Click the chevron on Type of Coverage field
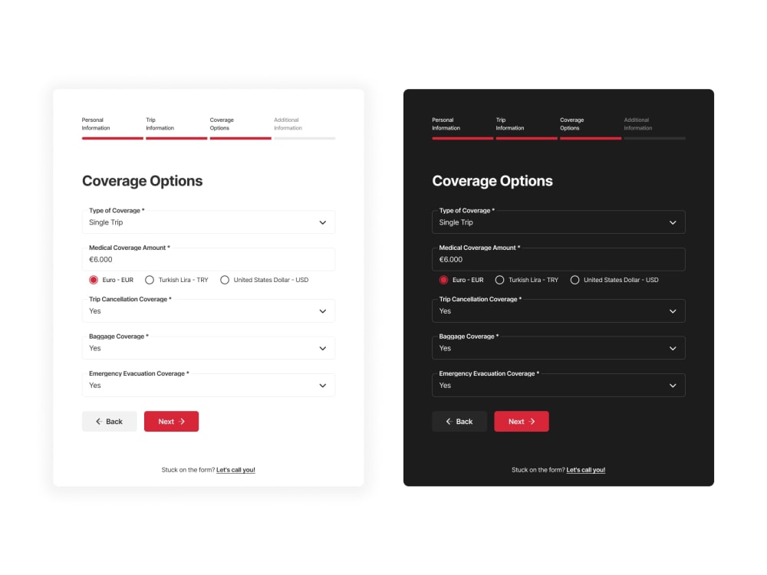This screenshot has width=767, height=575. coord(323,222)
